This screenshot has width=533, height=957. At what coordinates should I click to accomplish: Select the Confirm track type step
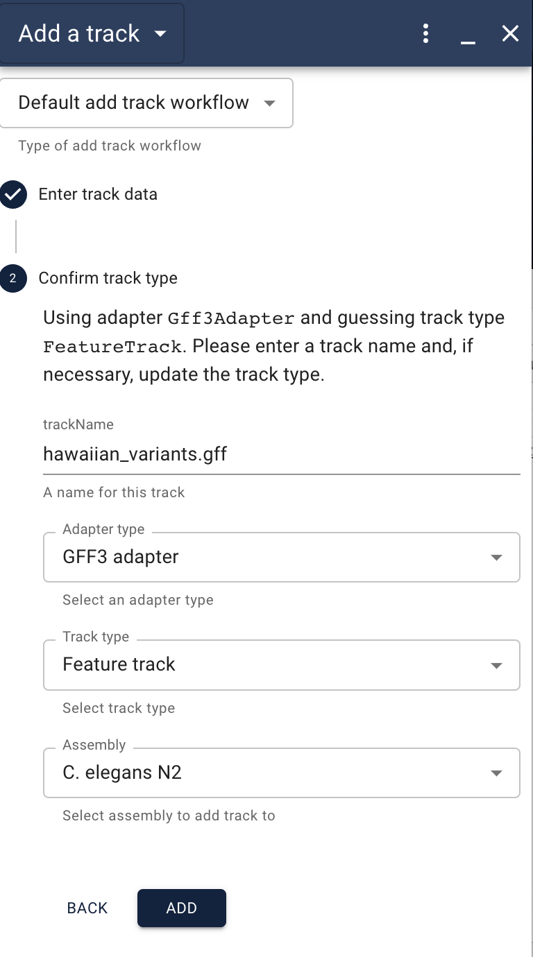click(x=108, y=278)
